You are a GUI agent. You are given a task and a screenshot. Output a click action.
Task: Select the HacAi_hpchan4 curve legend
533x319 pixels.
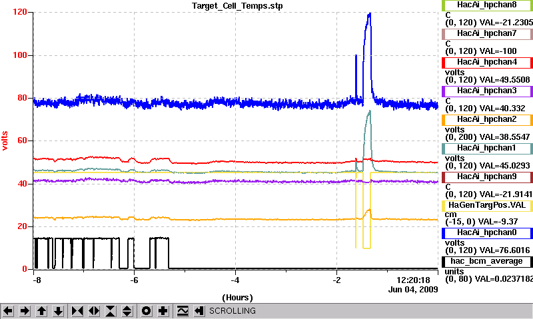487,63
